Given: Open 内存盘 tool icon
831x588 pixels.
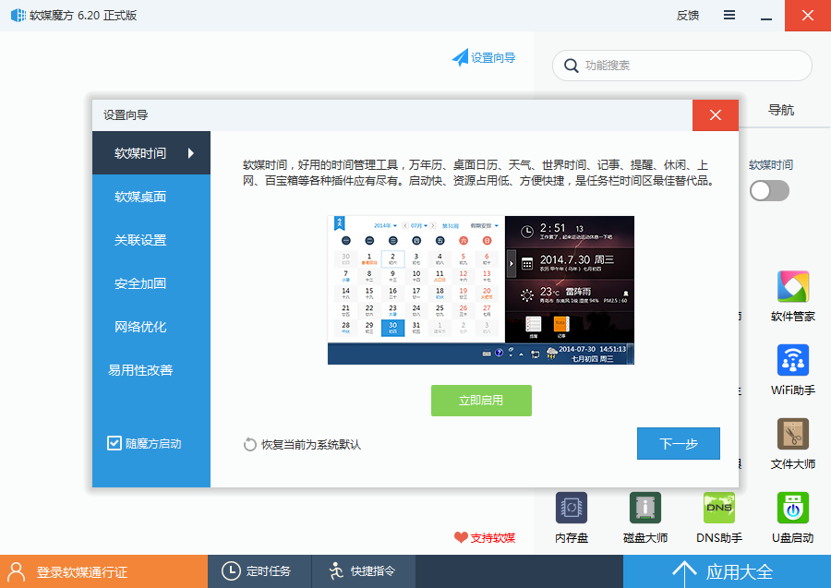Looking at the screenshot, I should 572,509.
